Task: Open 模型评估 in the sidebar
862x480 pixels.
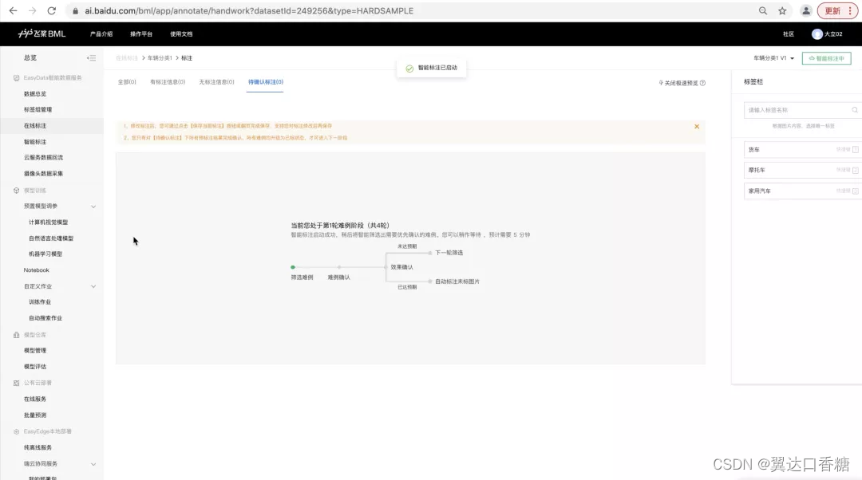Action: point(35,367)
